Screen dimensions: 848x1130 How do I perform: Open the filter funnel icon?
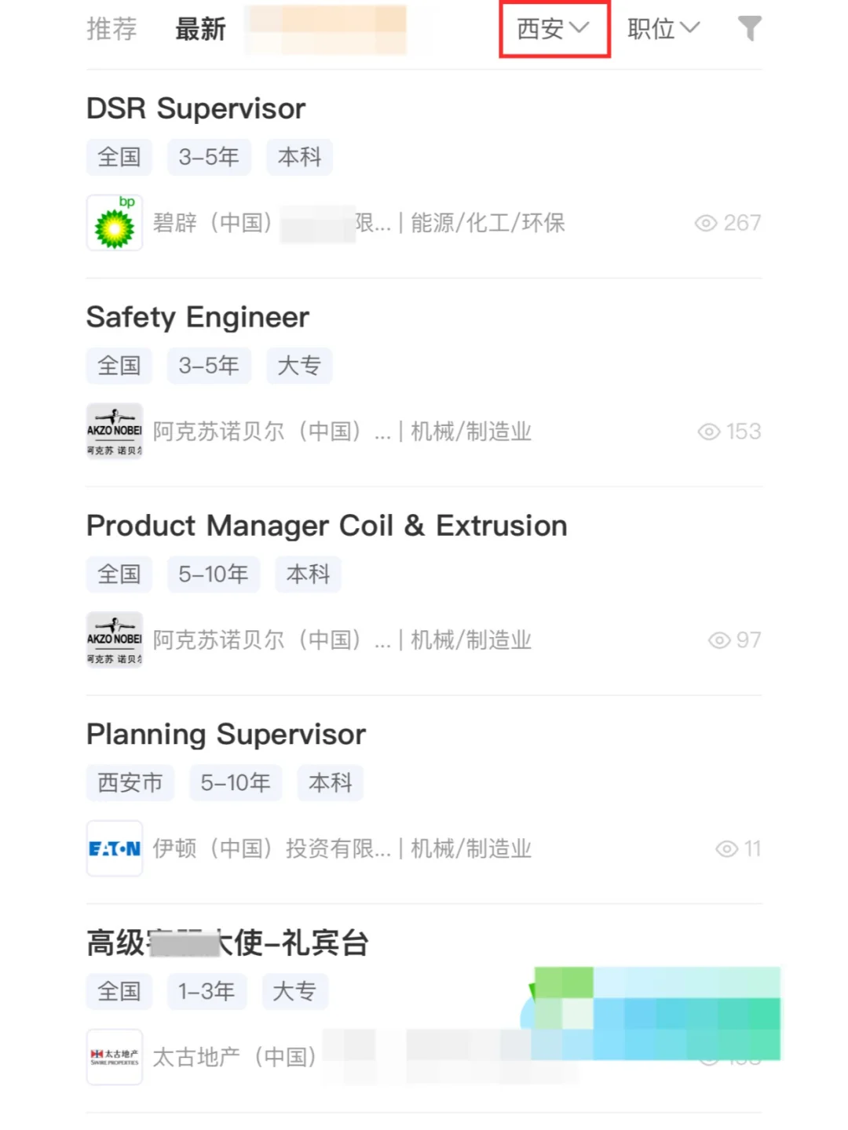750,29
